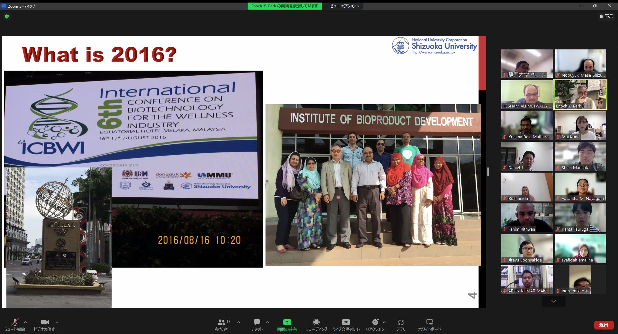The width and height of the screenshot is (618, 334).
Task: Click muted mic icon on Shuei Maehata tile
Action: pos(558,167)
